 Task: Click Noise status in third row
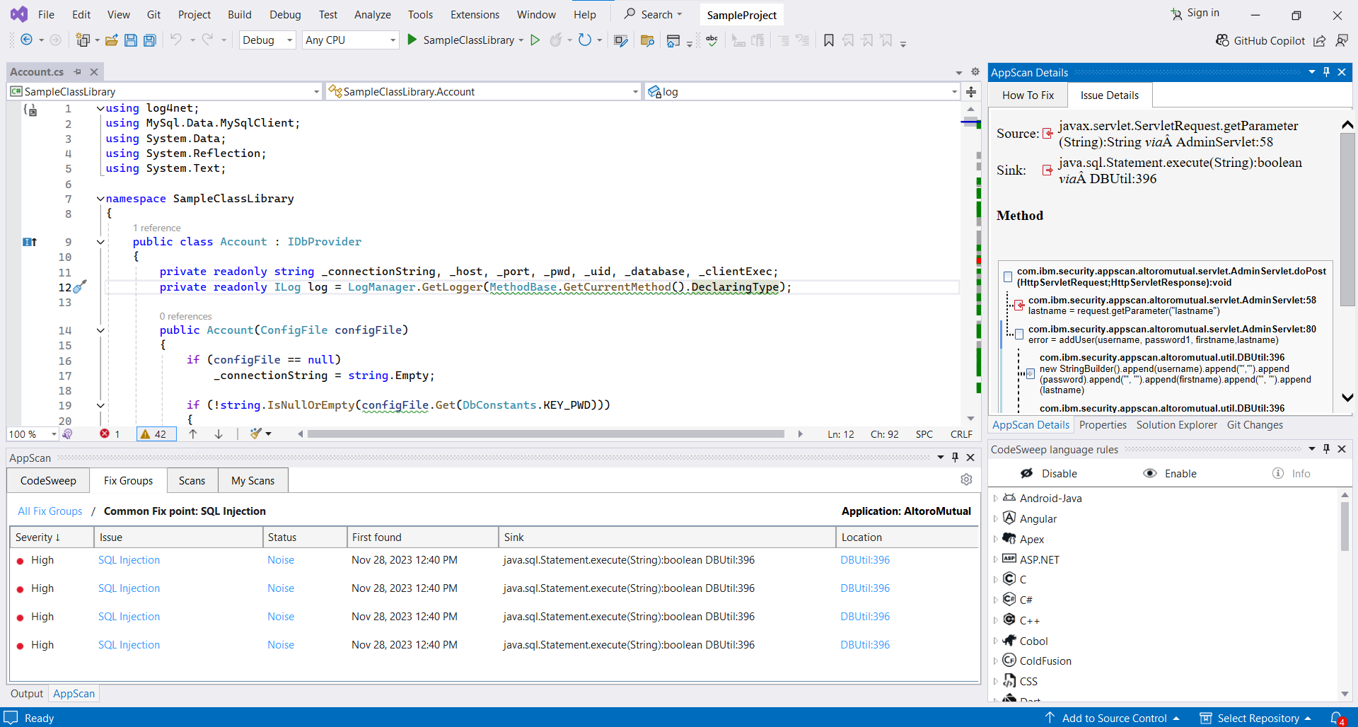pyautogui.click(x=280, y=616)
